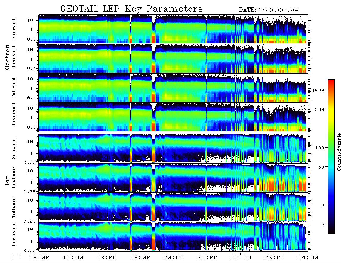Click the '23:00' time tick label
The image size is (341, 263).
pyautogui.click(x=275, y=258)
